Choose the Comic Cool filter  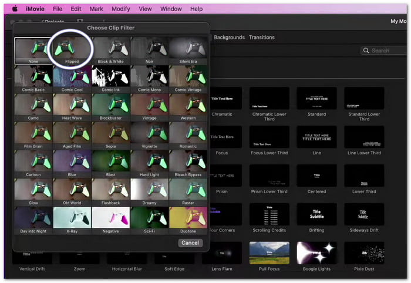coord(72,79)
